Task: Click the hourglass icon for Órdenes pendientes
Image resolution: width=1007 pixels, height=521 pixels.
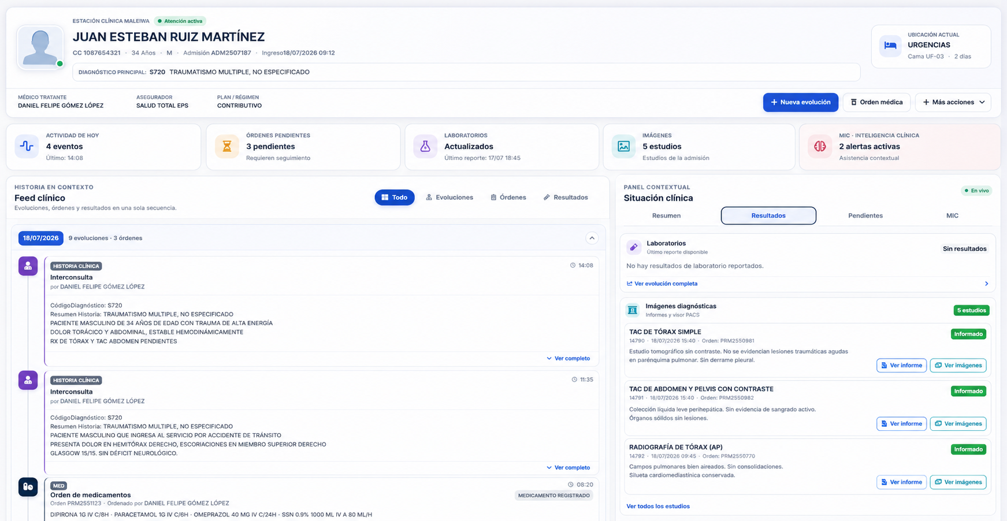Action: point(227,146)
